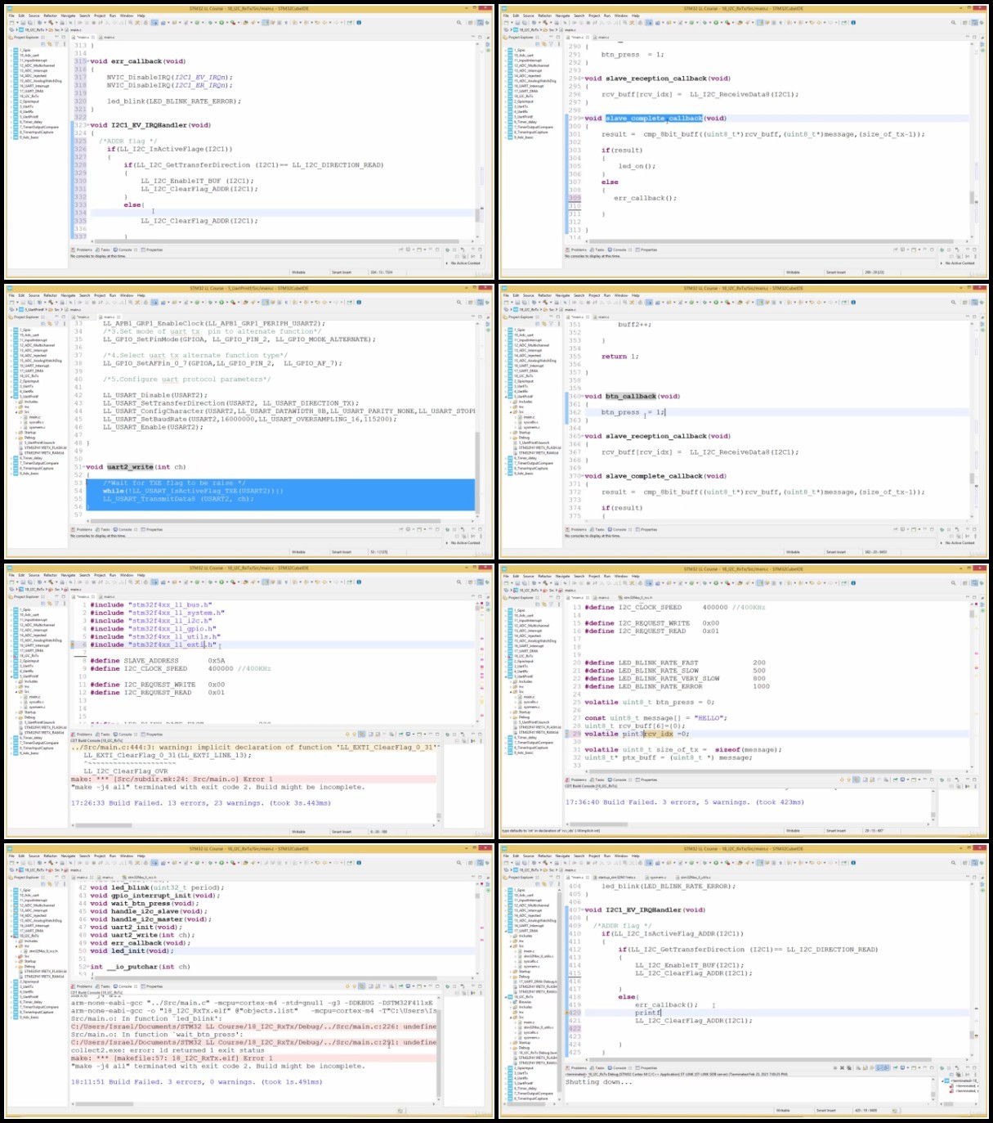The height and width of the screenshot is (1123, 993).
Task: Click the New file icon in the 13-errors window toolbar
Action: click(x=11, y=582)
